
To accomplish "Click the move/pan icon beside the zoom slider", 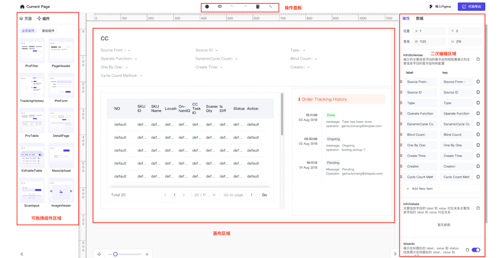I will pyautogui.click(x=99, y=254).
